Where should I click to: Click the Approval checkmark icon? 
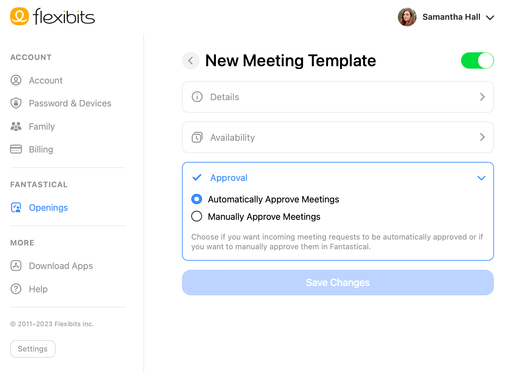pos(197,177)
